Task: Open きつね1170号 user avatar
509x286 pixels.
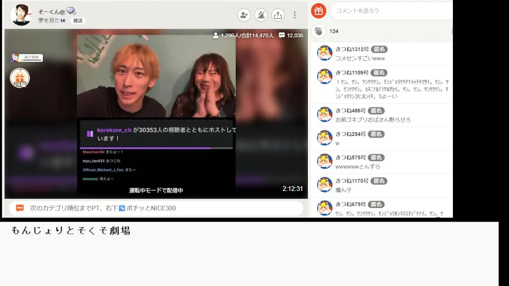Action: (324, 184)
